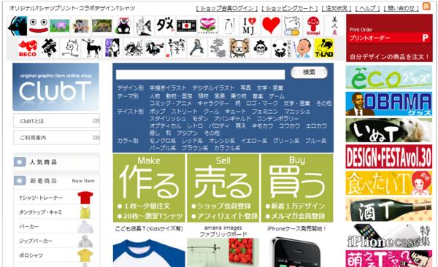Viewport: 438px width, 267px height.
Task: Select the ストリート taste link
Action: click(184, 112)
